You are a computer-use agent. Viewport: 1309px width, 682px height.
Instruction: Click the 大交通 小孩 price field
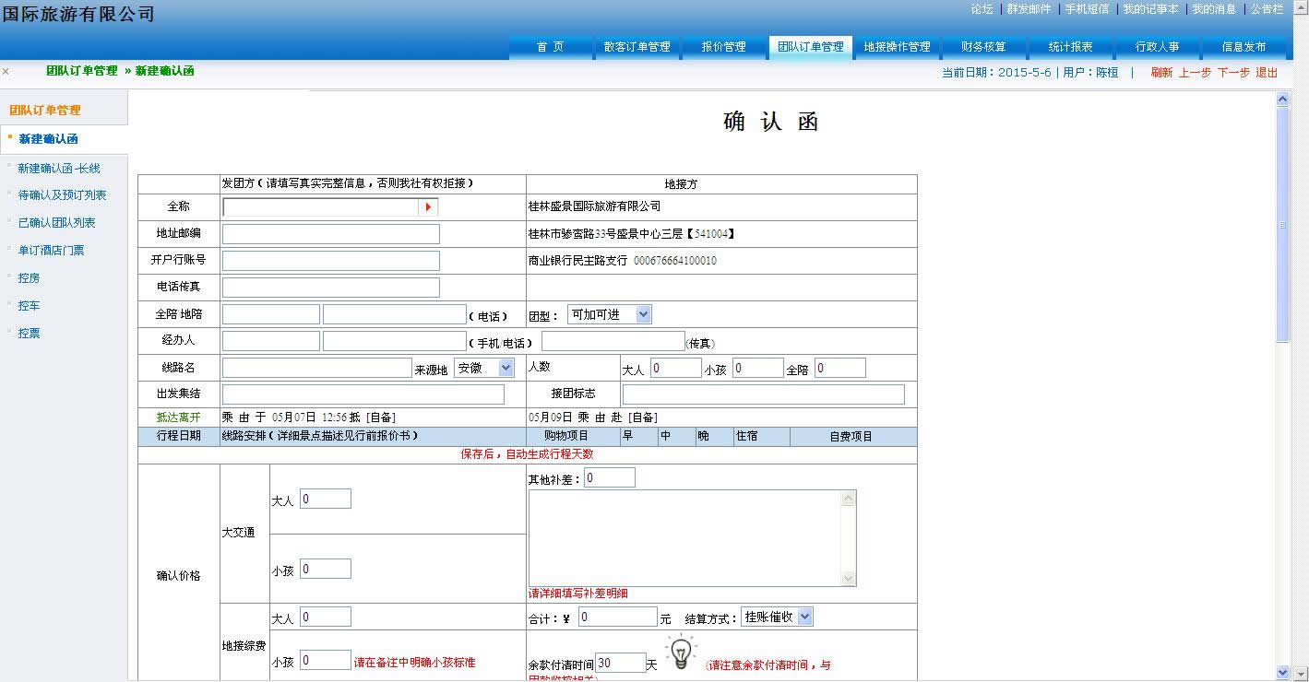pos(325,569)
